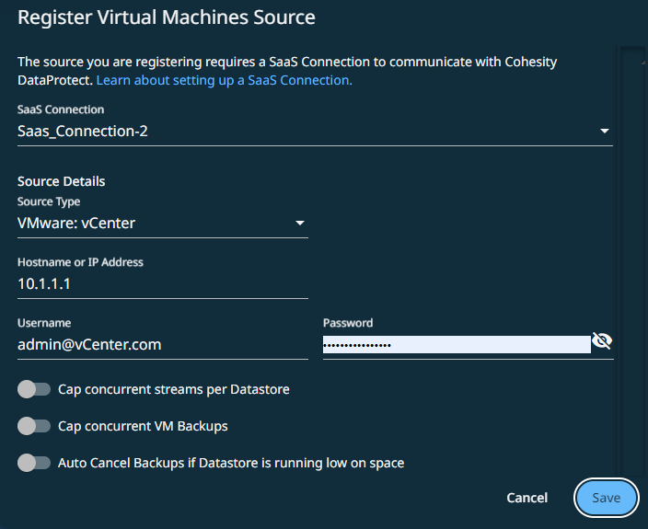The width and height of the screenshot is (648, 529).
Task: Turn on the Cap concurrent VM Backups switch
Action: click(33, 426)
